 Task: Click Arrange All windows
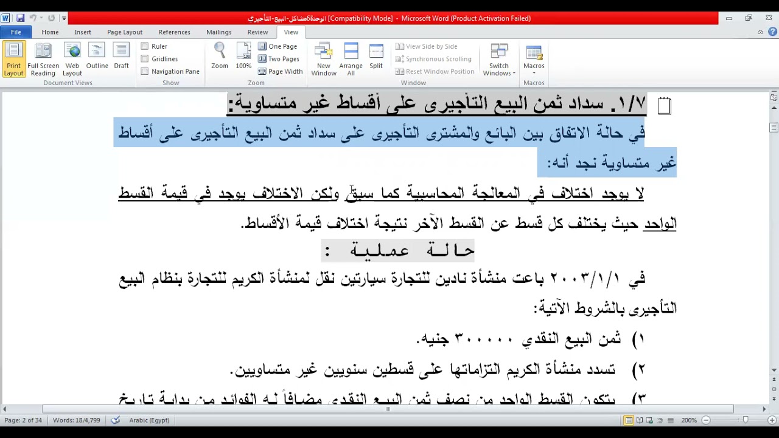pyautogui.click(x=351, y=60)
